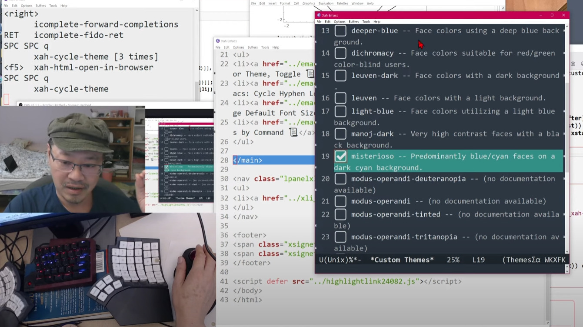This screenshot has width=583, height=327.
Task: Open Help menu in Custom Themes Emacs window
Action: pos(377,21)
